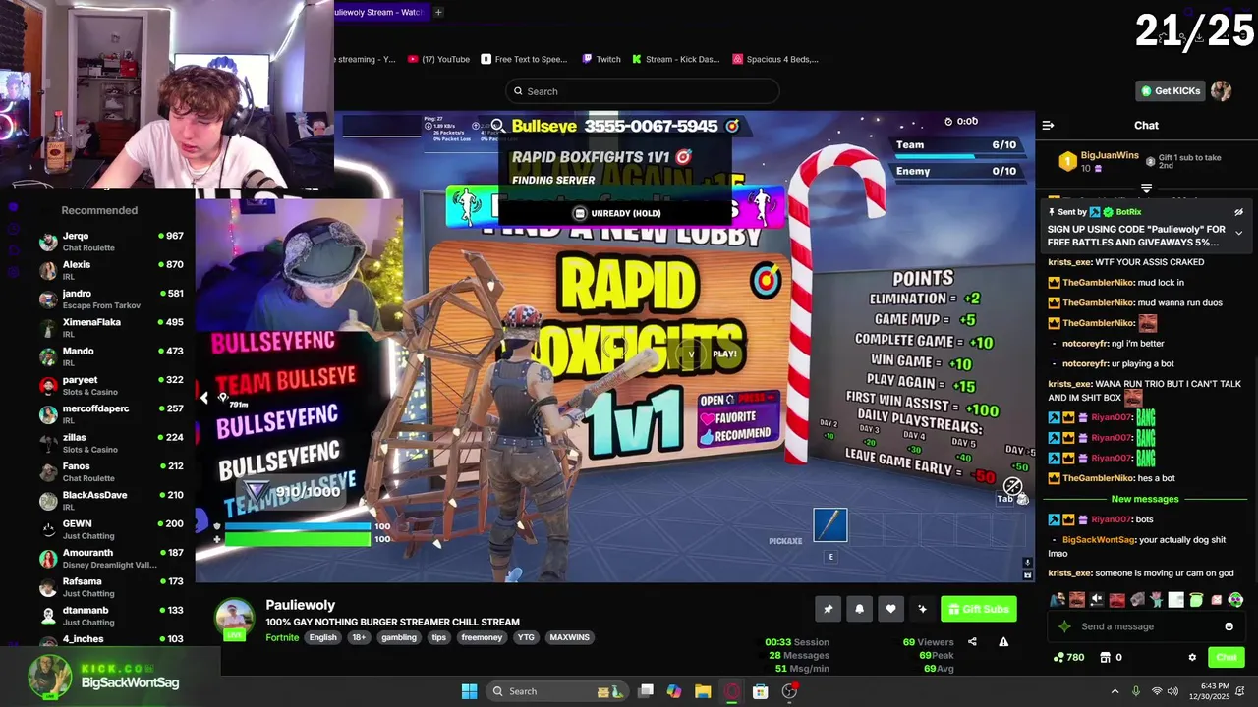Open dtanmamb's channel
Image resolution: width=1258 pixels, height=707 pixels.
pyautogui.click(x=111, y=616)
